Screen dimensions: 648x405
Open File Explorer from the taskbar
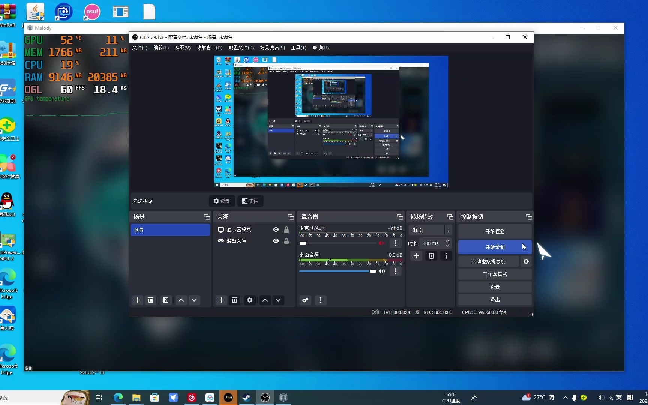(136, 397)
